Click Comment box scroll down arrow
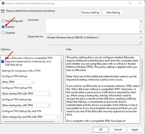 [141, 32]
